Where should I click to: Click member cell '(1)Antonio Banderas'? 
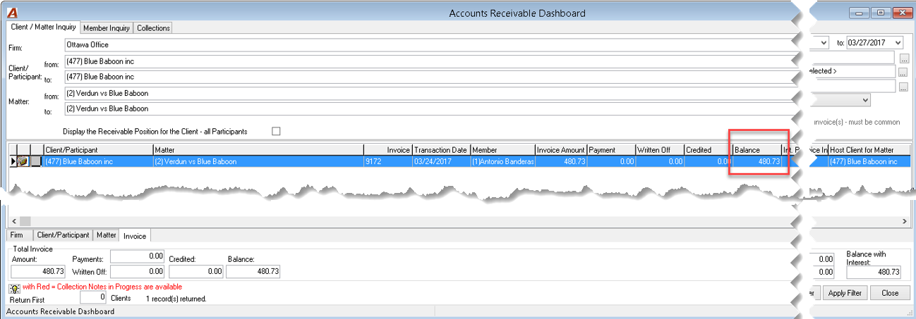click(502, 161)
